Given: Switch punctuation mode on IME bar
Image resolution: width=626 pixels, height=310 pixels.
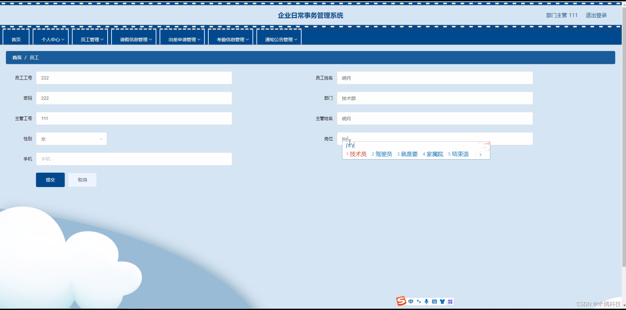Looking at the screenshot, I should click(419, 302).
